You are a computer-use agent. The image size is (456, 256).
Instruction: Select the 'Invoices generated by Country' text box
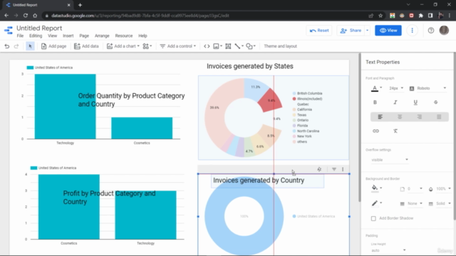[x=267, y=181]
